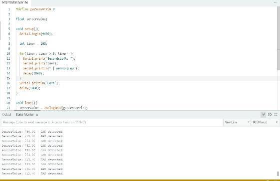Viewport: 280px width, 181px height.
Task: Click the 'float sensorValue;' line
Action: point(31,19)
